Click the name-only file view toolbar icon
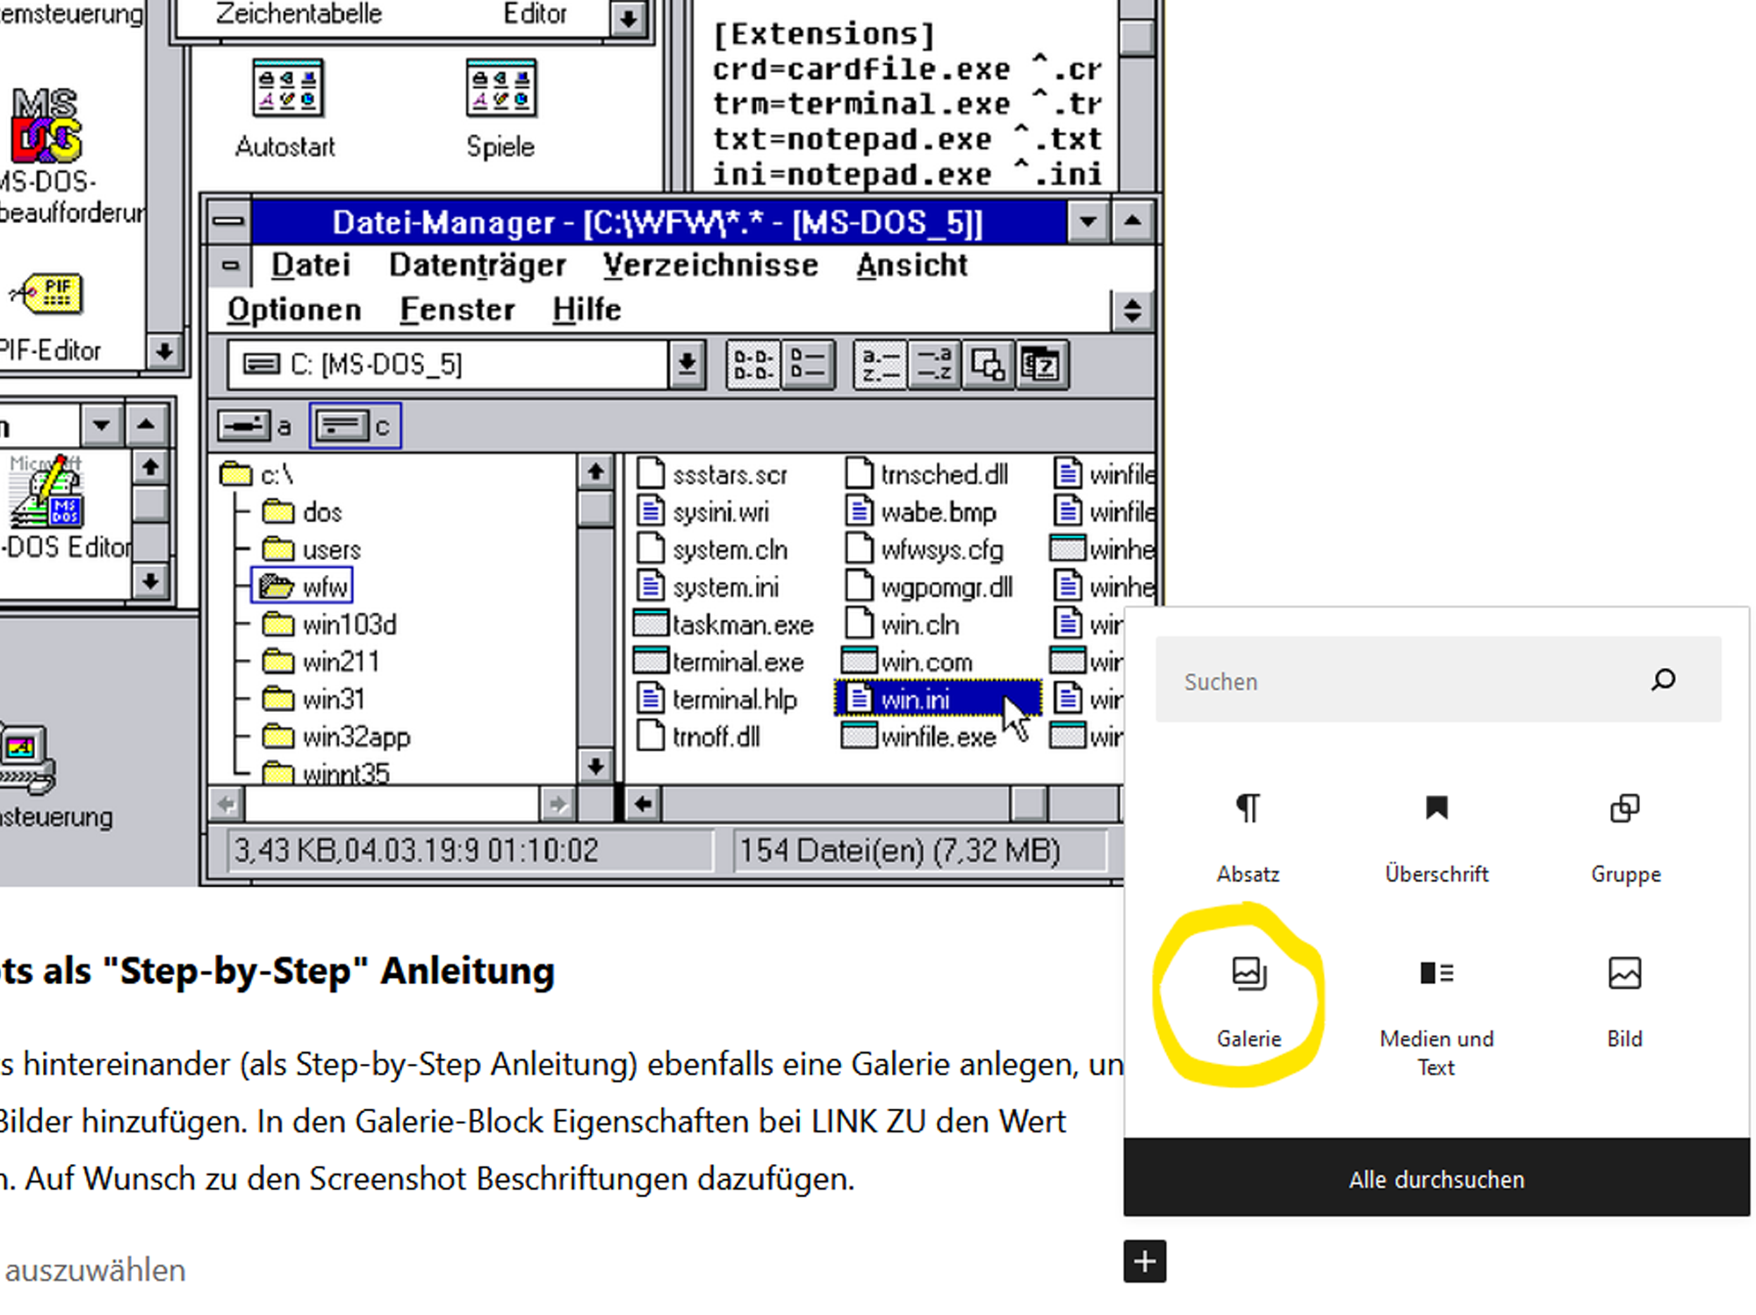Viewport: 1756px width, 1315px height. [x=753, y=364]
